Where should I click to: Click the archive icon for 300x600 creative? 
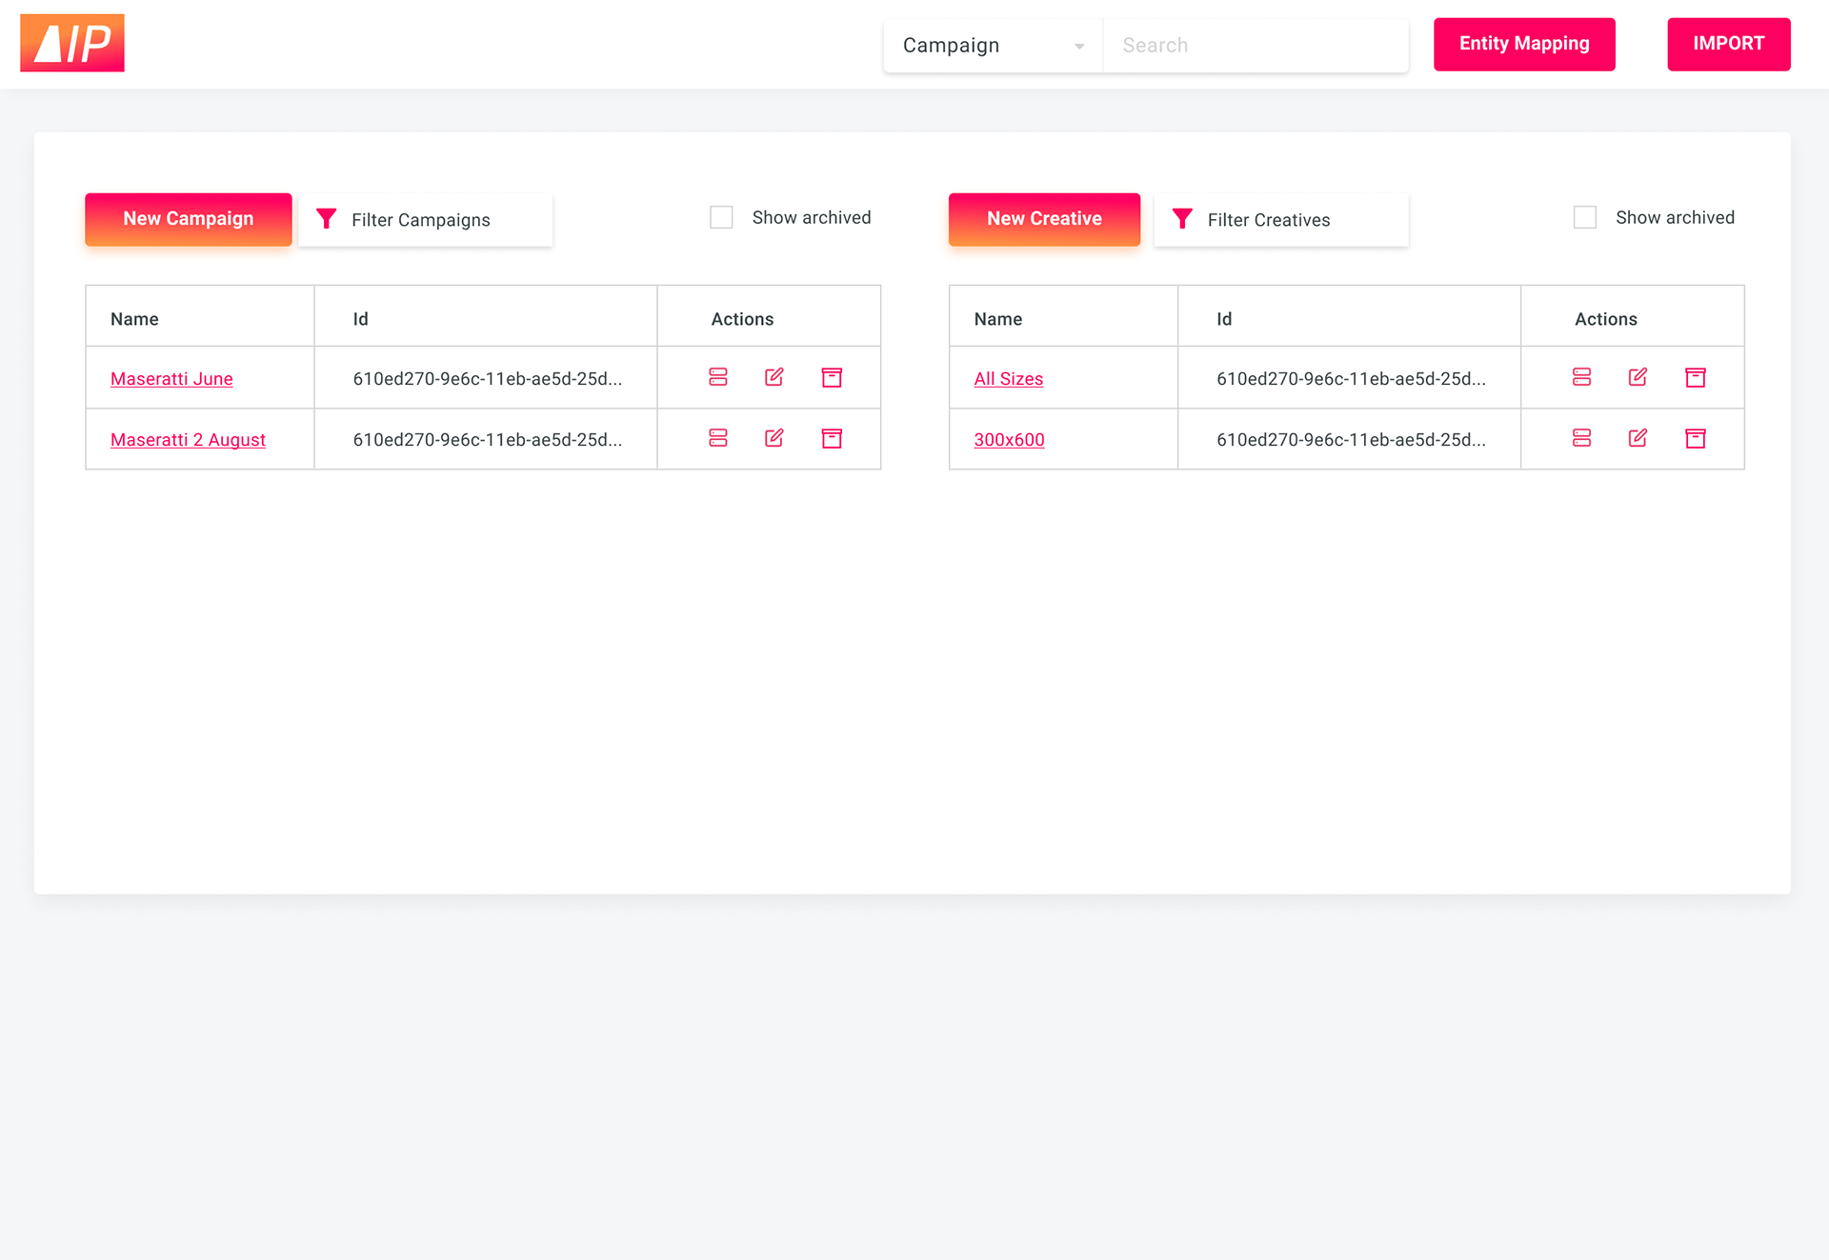pos(1695,438)
